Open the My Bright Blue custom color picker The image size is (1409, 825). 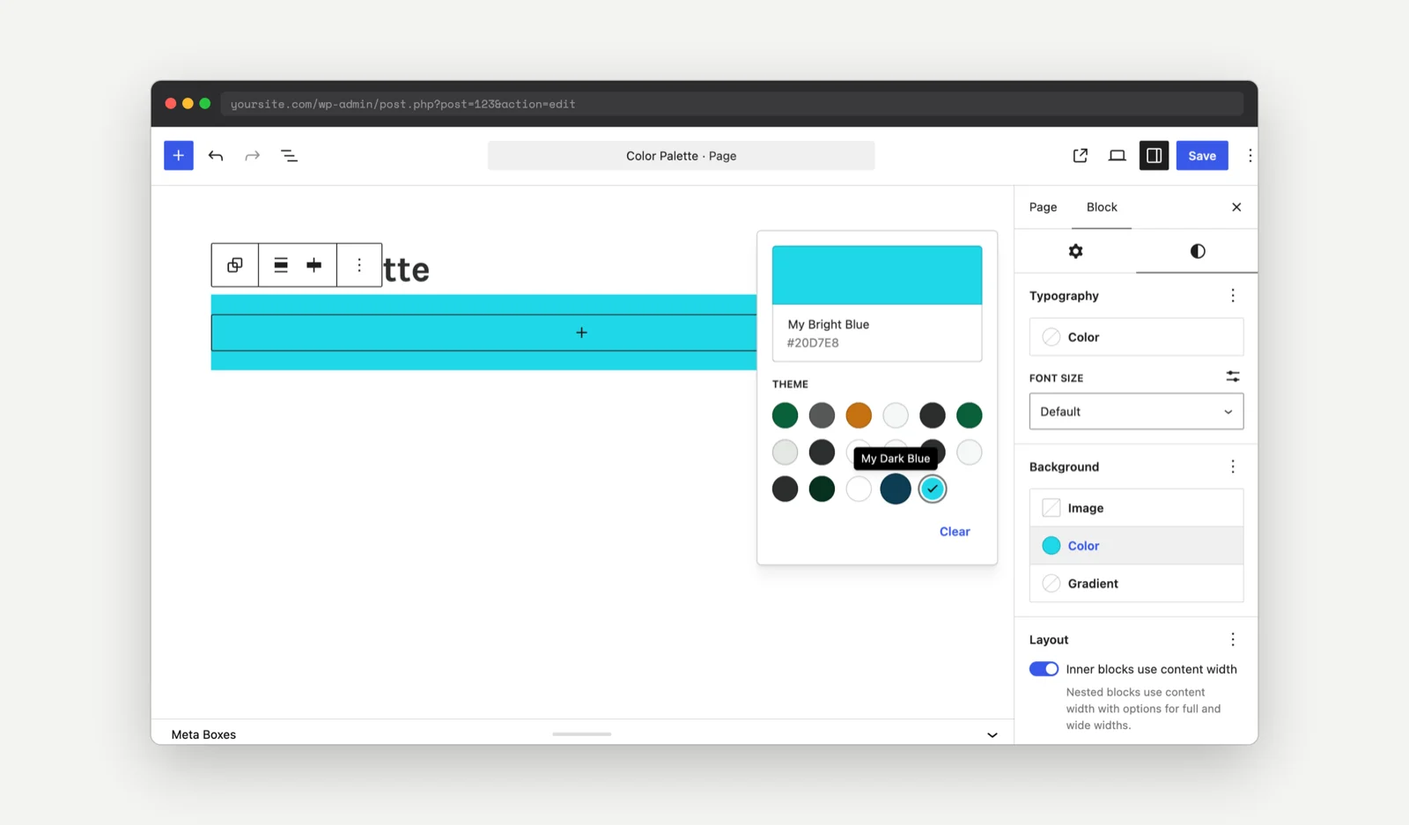(877, 276)
